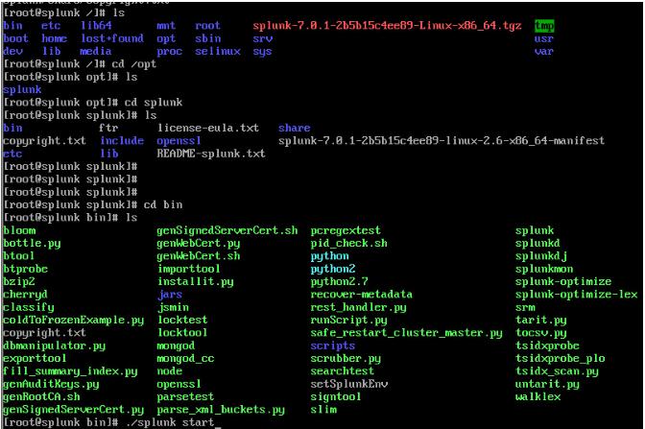This screenshot has width=645, height=429.
Task: Select installit.py file name
Action: click(196, 282)
